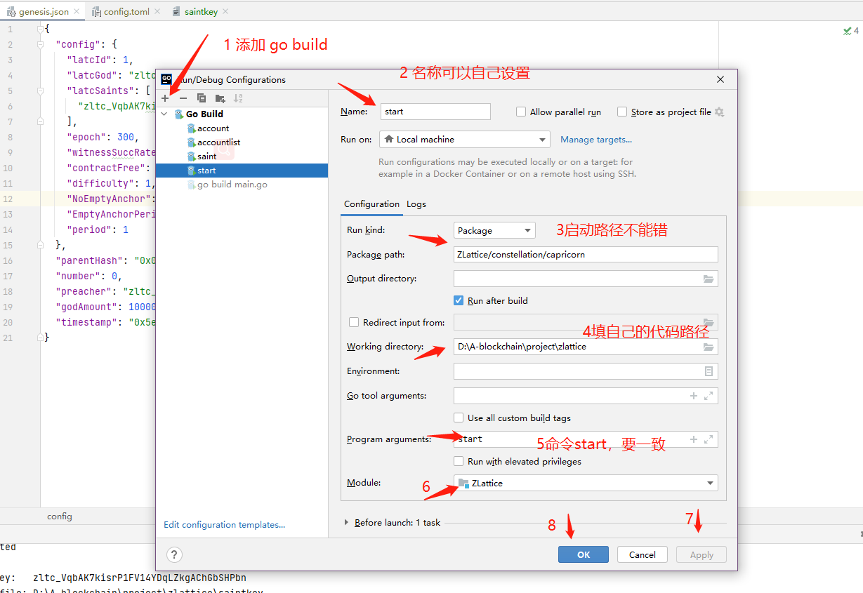Click the OK button
The image size is (863, 593).
(x=584, y=554)
